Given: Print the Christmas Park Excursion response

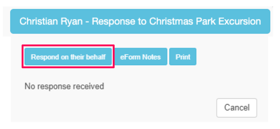Looking at the screenshot, I should [183, 57].
